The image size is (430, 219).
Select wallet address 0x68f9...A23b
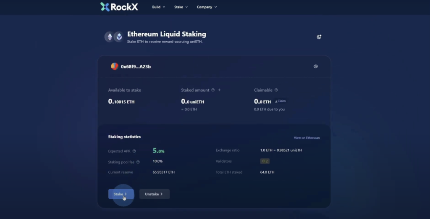[136, 67]
